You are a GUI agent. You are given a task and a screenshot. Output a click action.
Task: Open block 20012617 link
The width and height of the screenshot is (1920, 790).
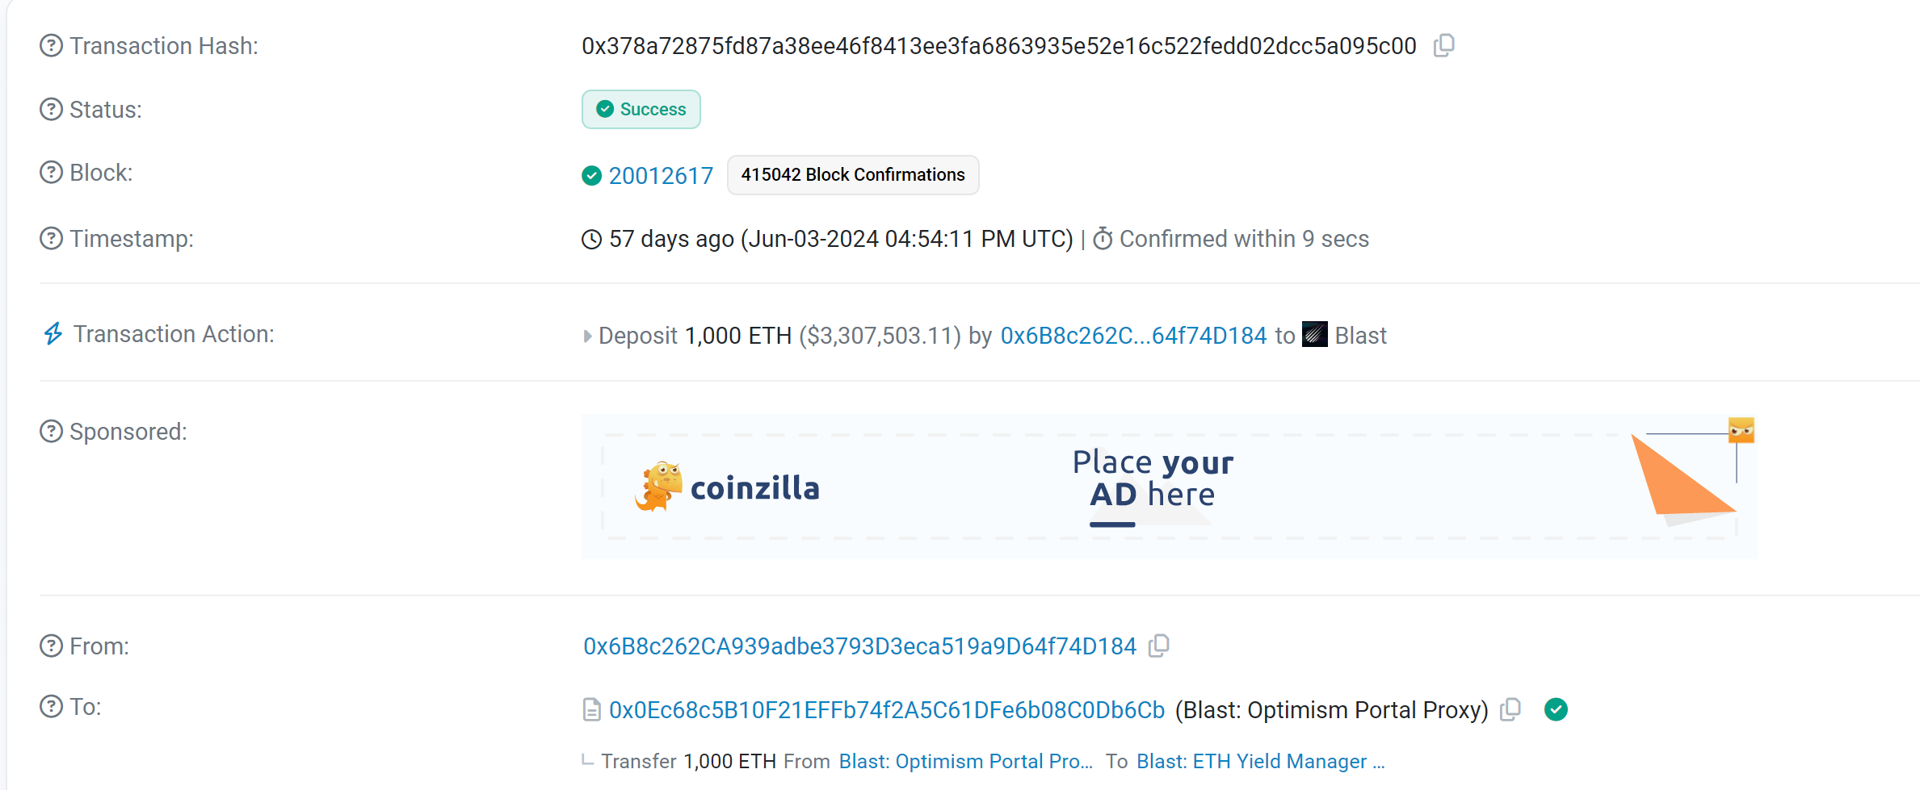coord(660,175)
